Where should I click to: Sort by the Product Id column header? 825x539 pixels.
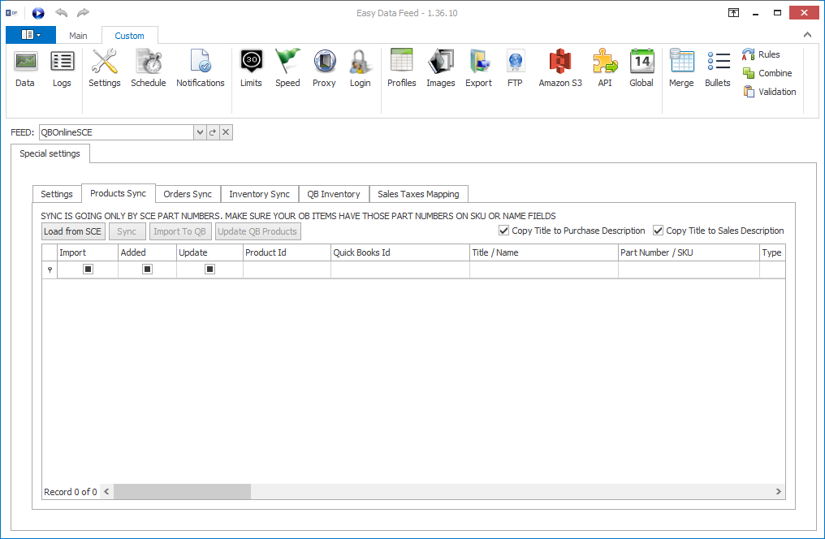pyautogui.click(x=287, y=252)
